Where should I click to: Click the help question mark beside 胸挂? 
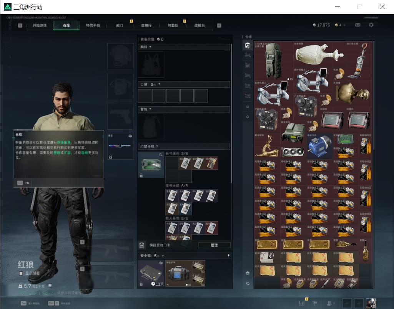150,47
